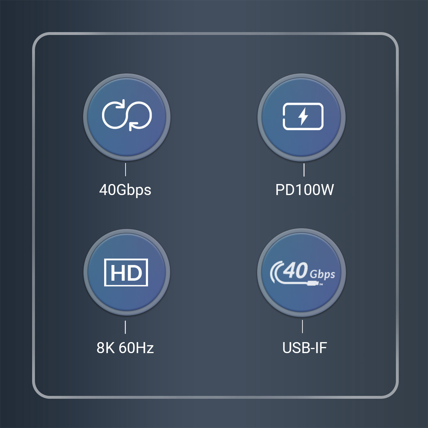This screenshot has width=428, height=428.
Task: Click connector line above the USB-IF label
Action: point(302,327)
